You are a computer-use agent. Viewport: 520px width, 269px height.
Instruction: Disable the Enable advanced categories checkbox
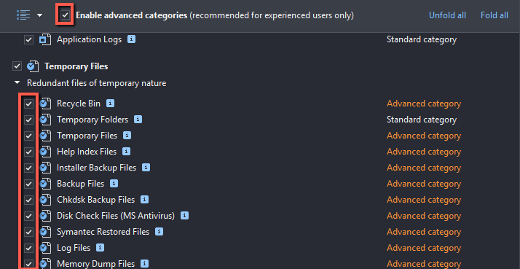point(65,15)
